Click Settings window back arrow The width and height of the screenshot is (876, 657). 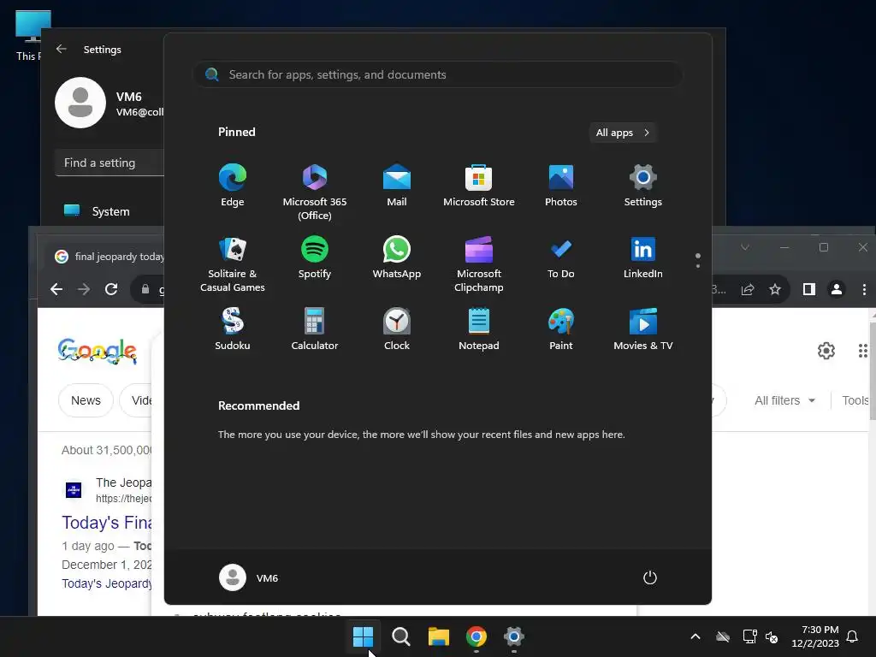point(62,49)
